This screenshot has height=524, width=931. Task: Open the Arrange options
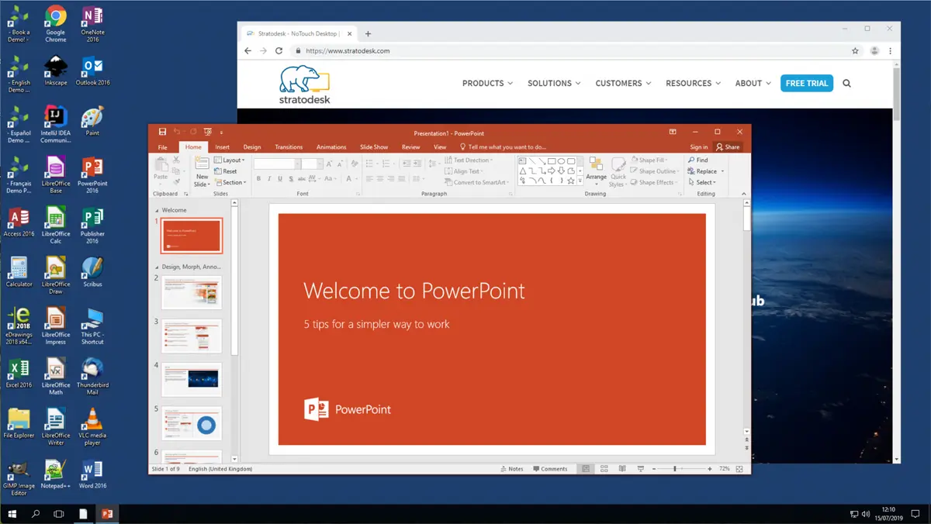pos(596,171)
